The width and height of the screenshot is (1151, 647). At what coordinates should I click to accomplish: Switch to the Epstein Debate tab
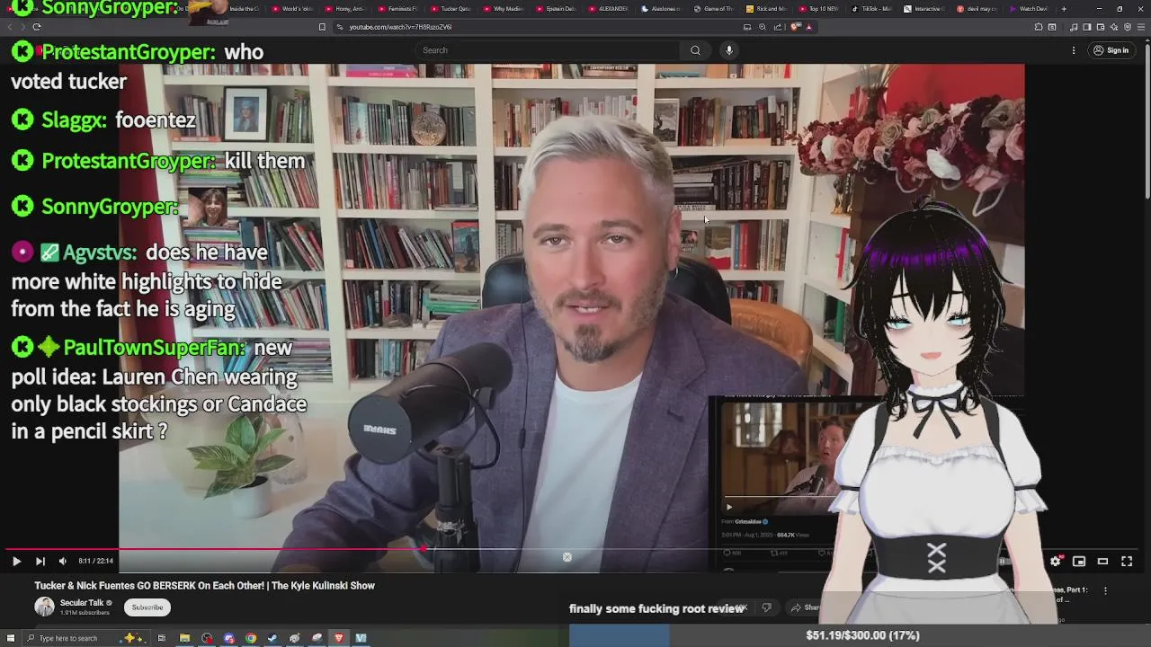click(x=558, y=9)
